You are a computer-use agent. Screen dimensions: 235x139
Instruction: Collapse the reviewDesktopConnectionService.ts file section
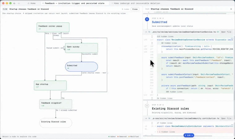[x=146, y=32]
